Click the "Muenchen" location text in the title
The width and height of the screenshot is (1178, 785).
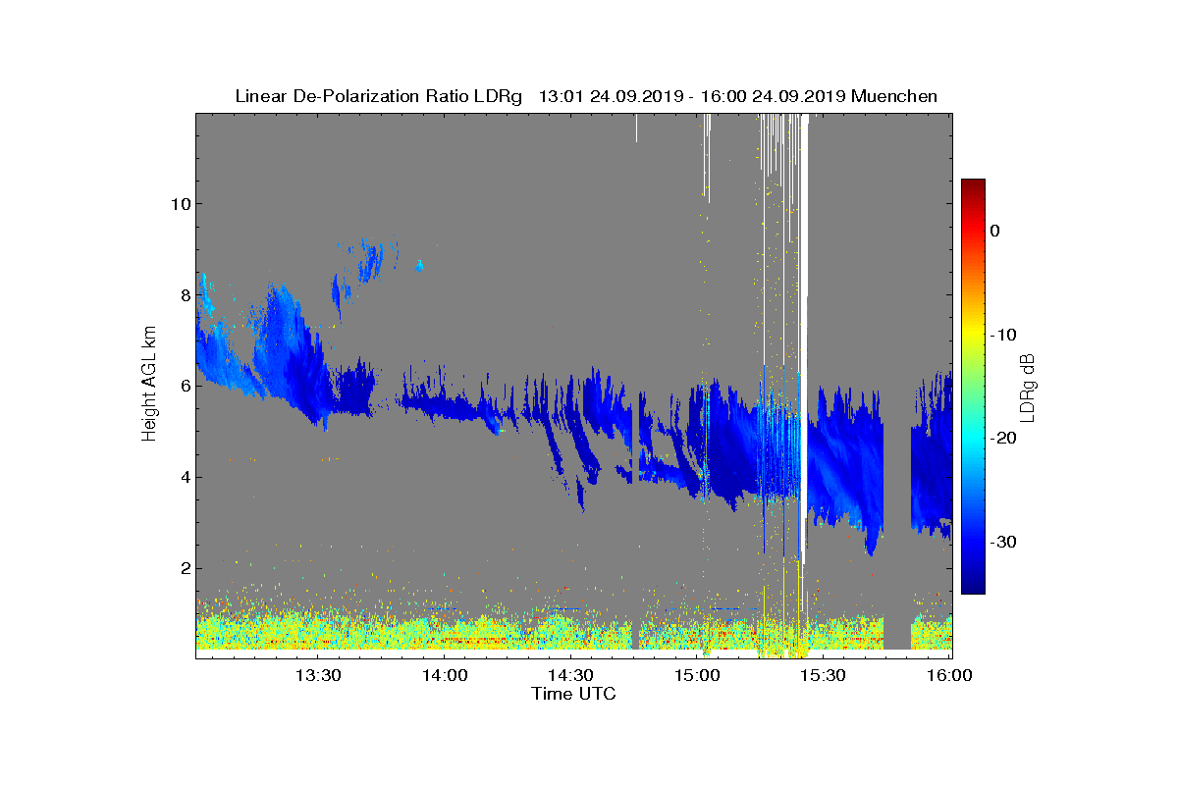(x=894, y=96)
